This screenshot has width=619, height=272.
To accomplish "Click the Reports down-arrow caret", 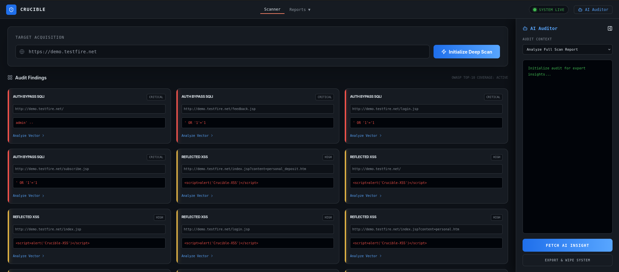I will coord(309,10).
